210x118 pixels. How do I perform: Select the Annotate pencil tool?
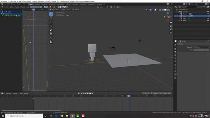point(51,38)
